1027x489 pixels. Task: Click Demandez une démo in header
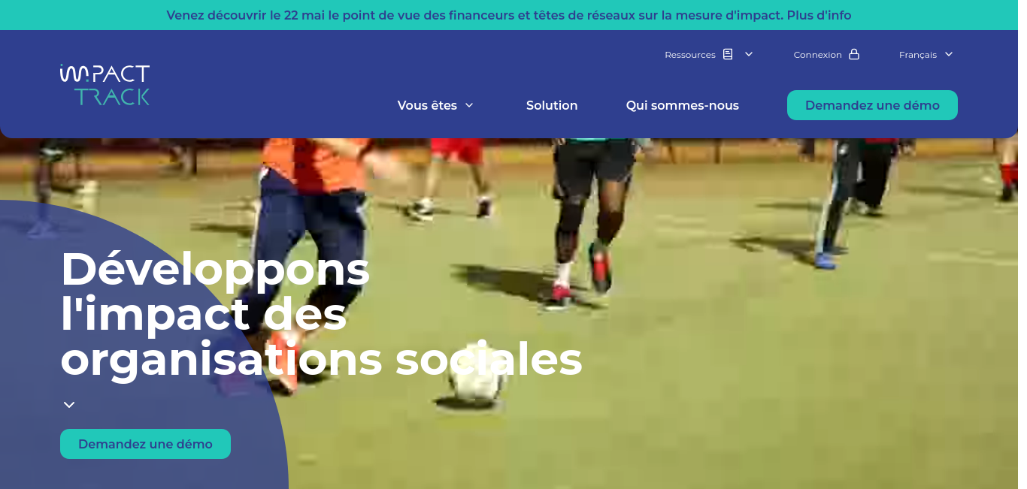[x=872, y=105]
